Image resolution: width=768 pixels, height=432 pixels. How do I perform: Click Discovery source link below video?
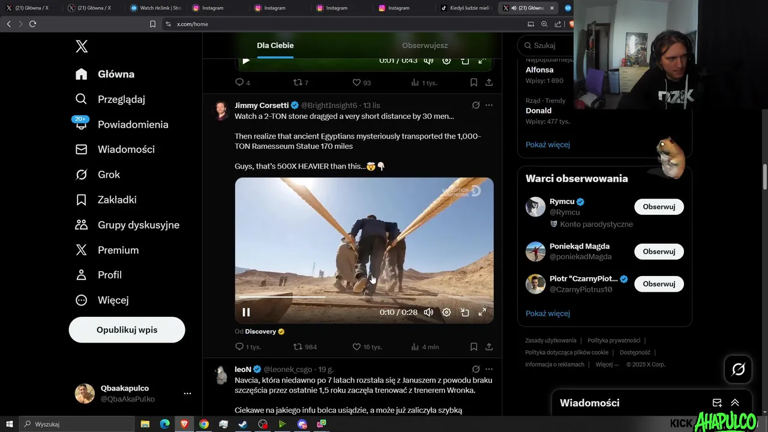pyautogui.click(x=260, y=331)
